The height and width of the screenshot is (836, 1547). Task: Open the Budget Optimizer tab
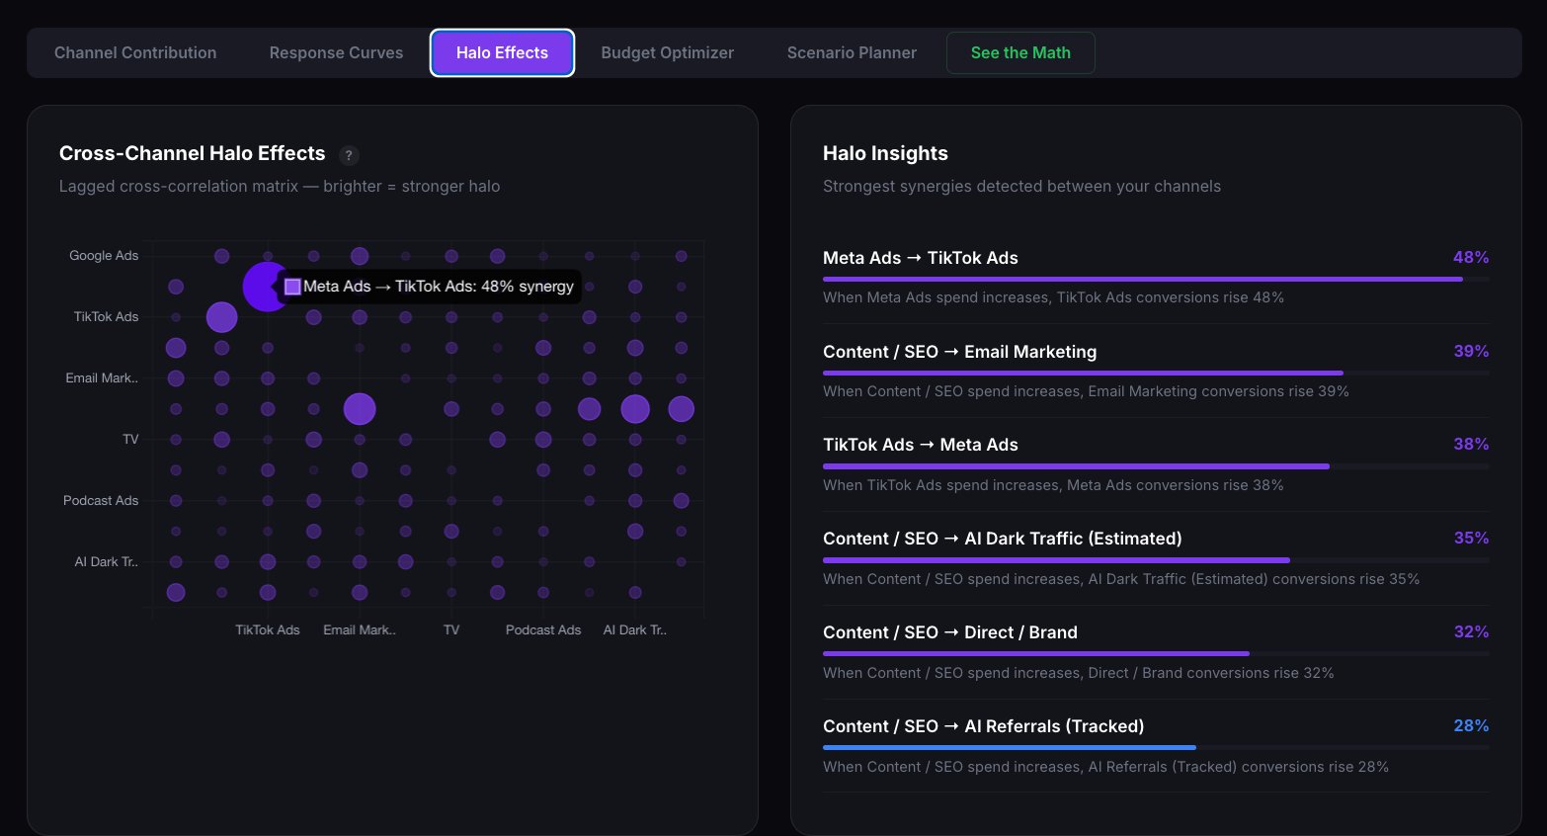coord(667,52)
